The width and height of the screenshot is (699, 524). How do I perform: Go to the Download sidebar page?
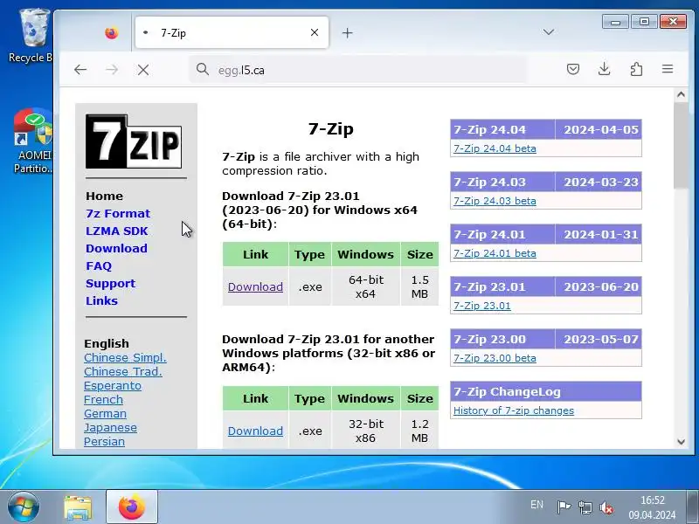[x=116, y=248]
